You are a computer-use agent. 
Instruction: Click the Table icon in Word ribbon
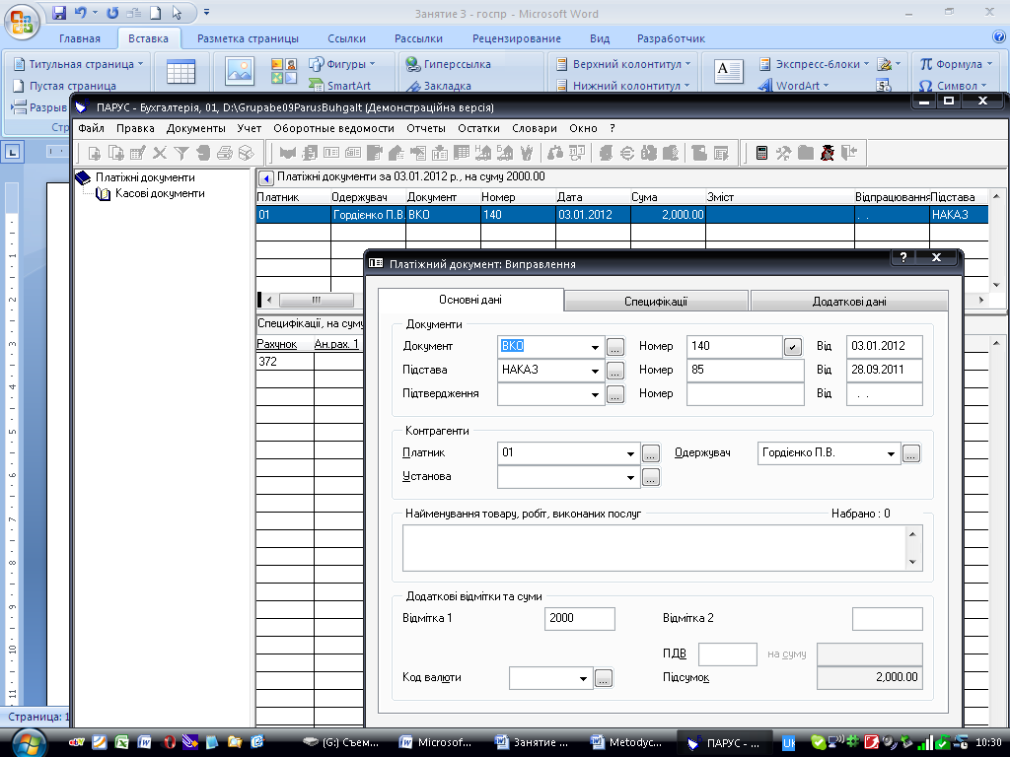coord(181,72)
